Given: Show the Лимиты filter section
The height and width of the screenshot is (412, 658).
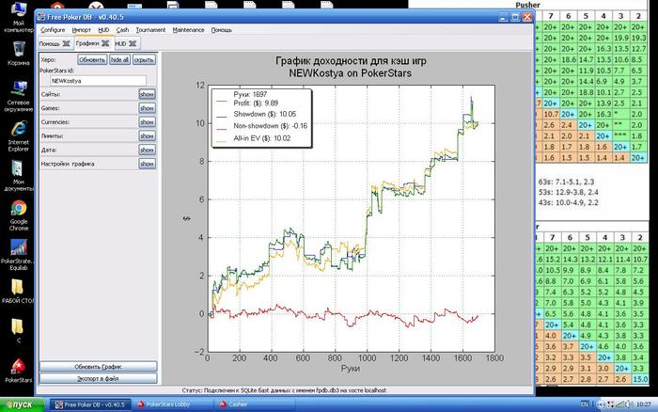Looking at the screenshot, I should (x=147, y=136).
